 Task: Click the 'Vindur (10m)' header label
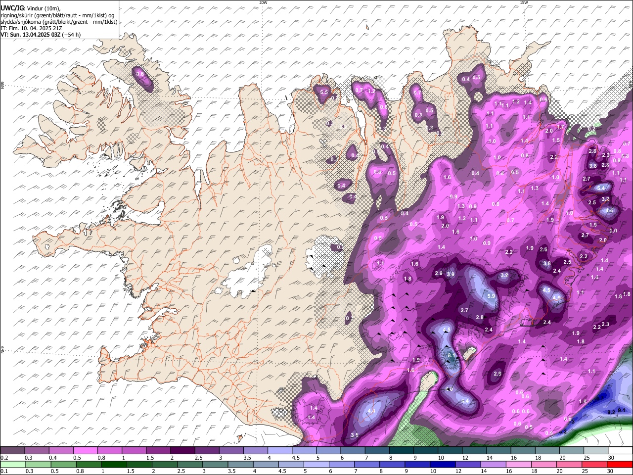click(43, 8)
